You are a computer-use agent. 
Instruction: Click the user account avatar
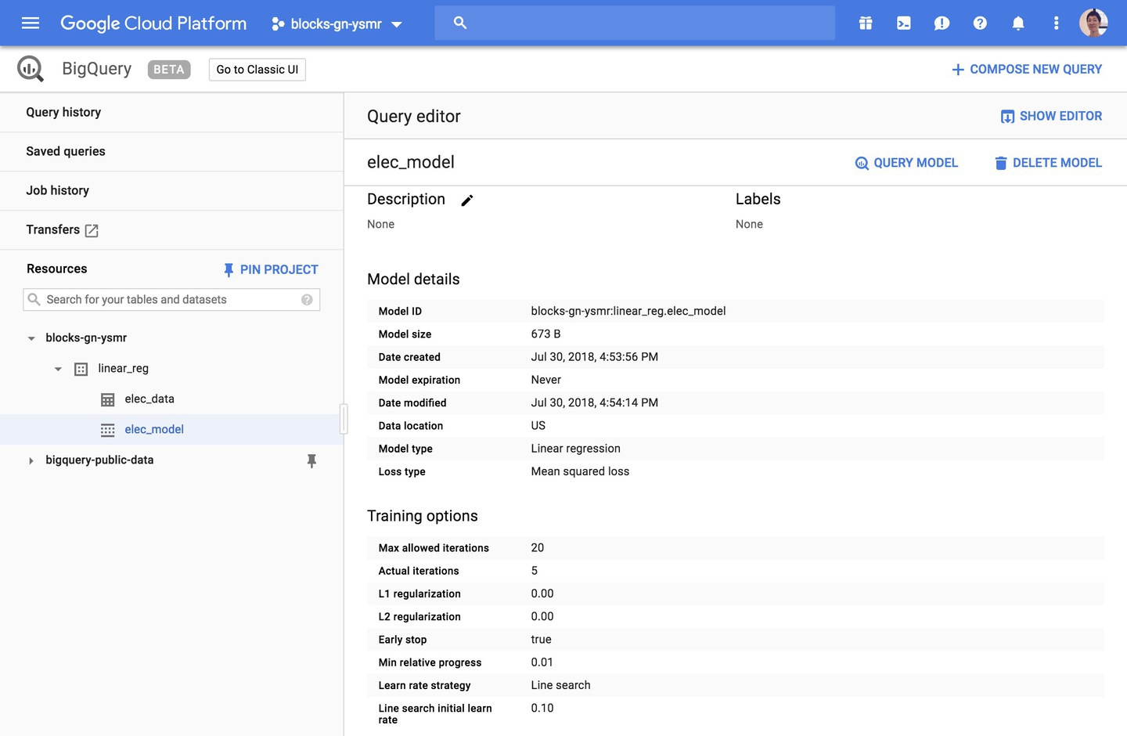[1093, 23]
